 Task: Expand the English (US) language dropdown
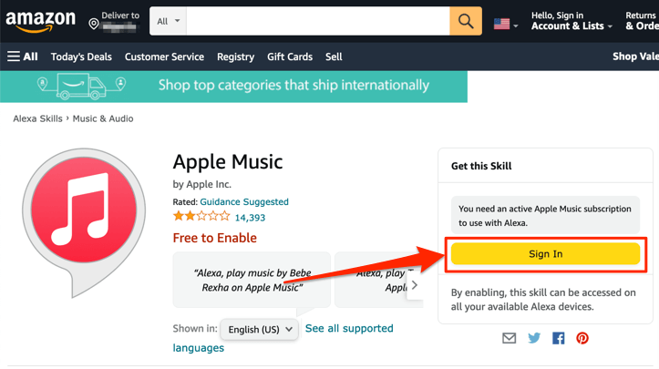[260, 329]
